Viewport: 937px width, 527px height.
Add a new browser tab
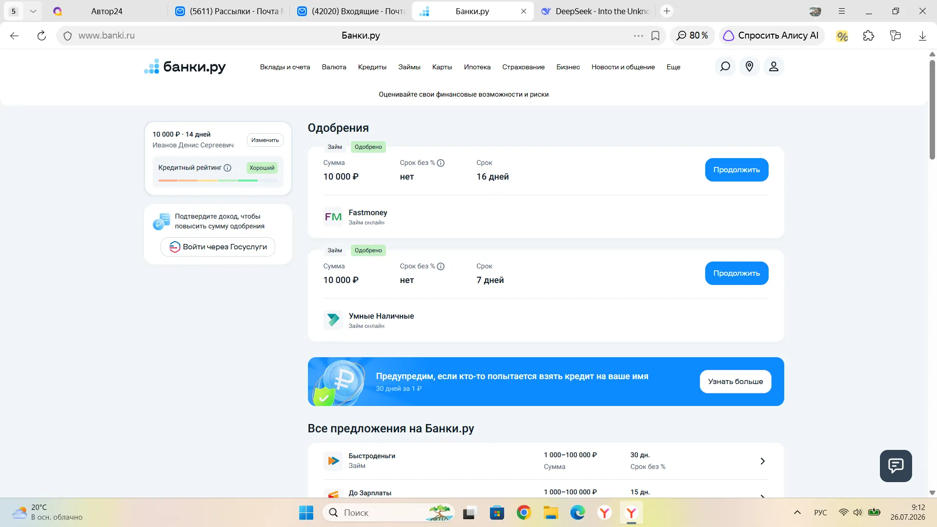click(x=667, y=11)
